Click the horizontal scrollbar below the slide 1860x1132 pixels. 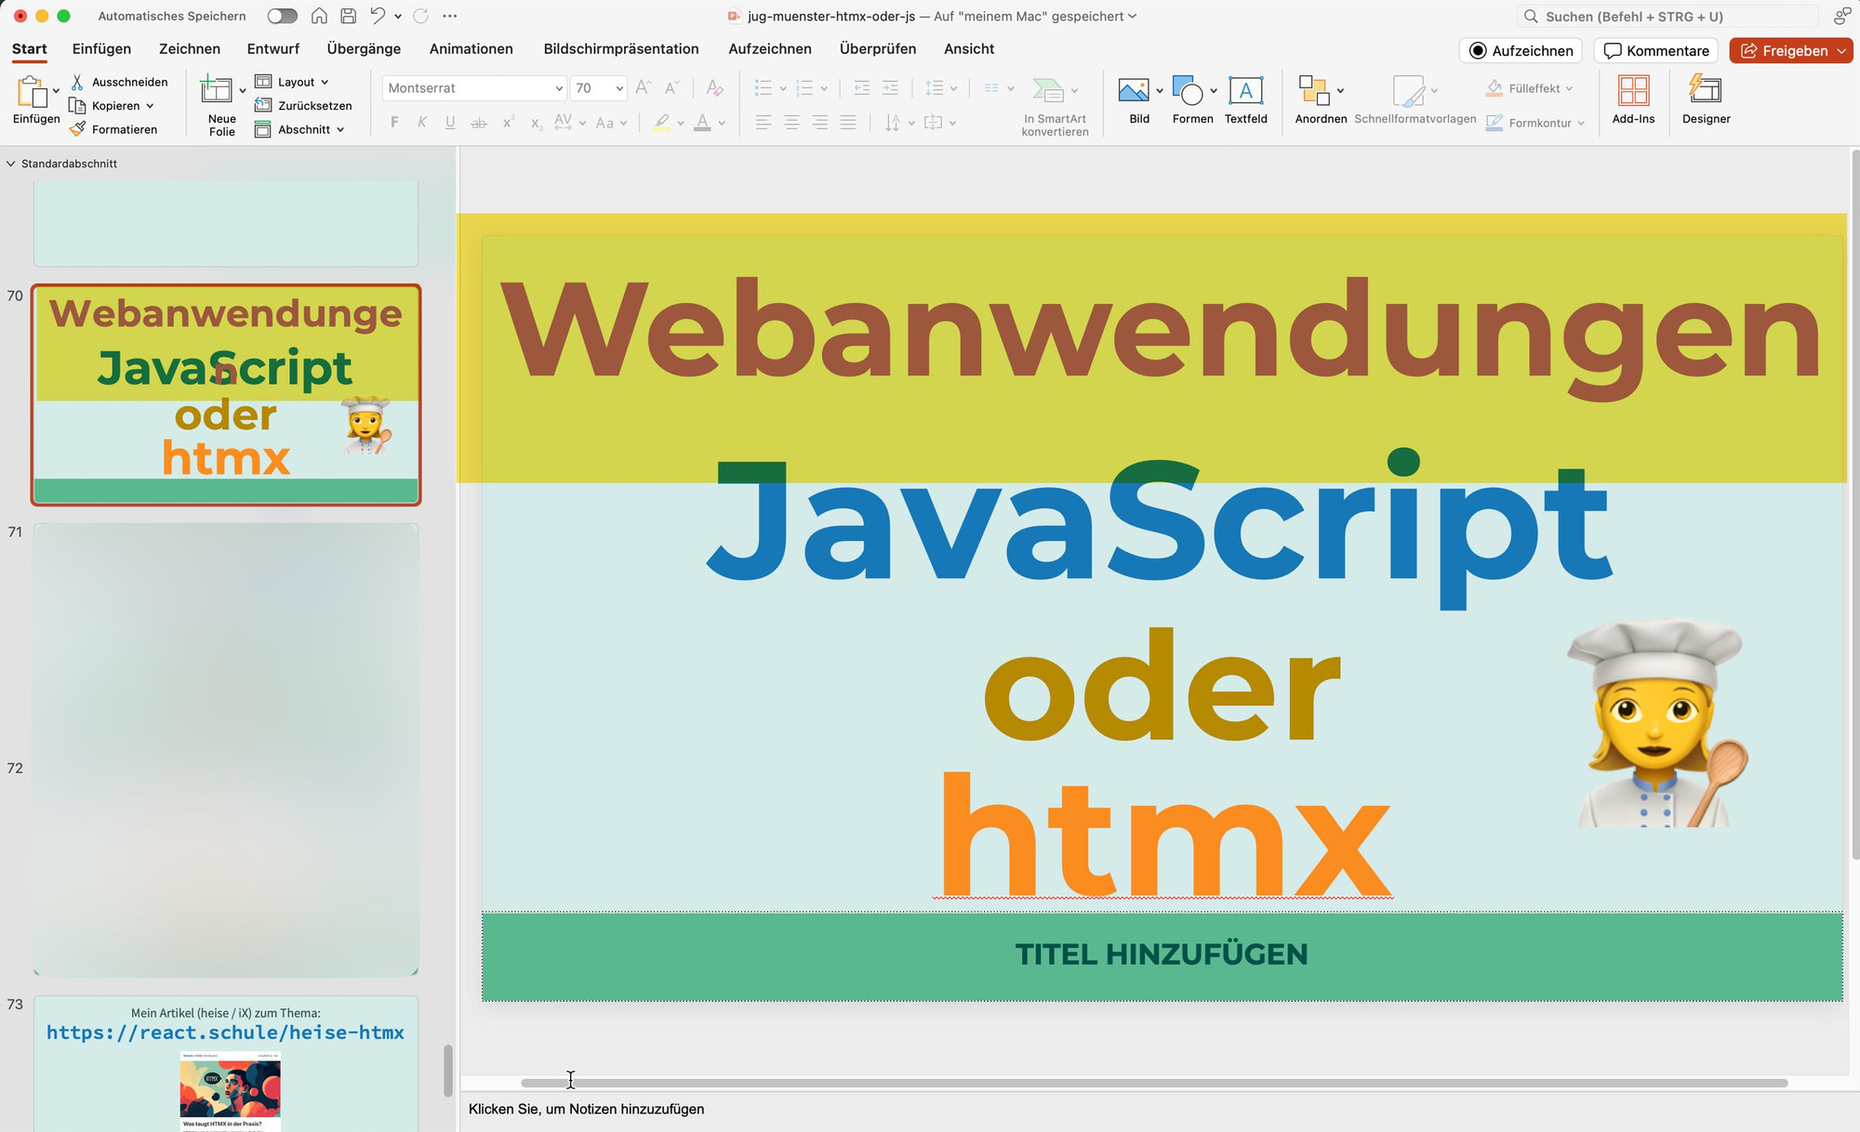click(x=1154, y=1083)
